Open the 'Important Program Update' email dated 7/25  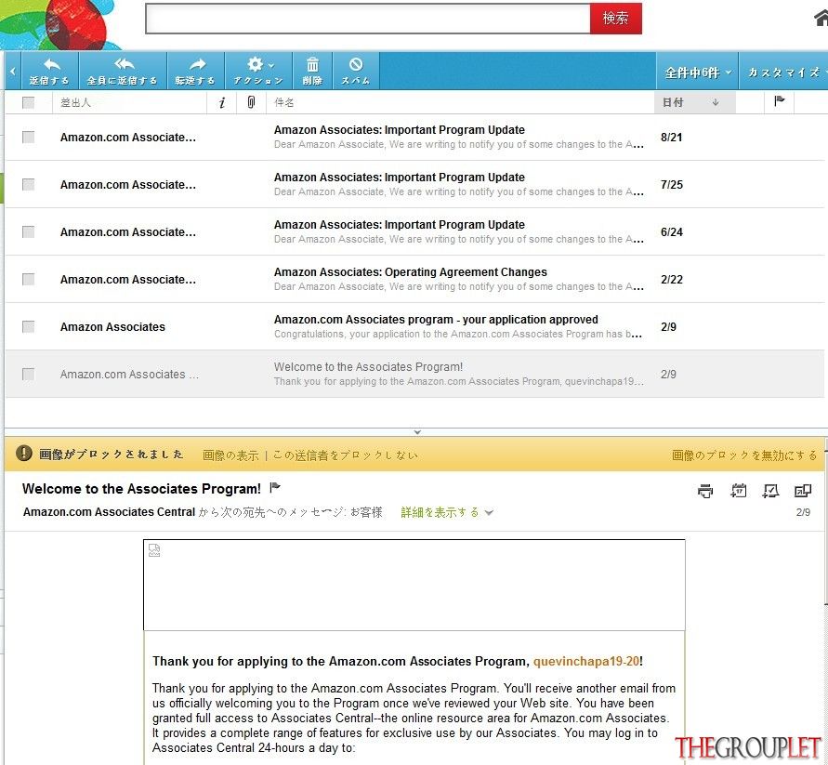(x=400, y=178)
